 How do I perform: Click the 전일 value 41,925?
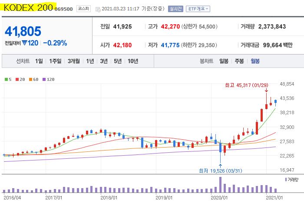(122, 27)
